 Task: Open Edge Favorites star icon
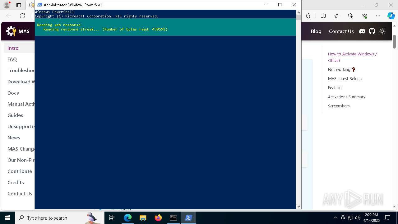337,16
